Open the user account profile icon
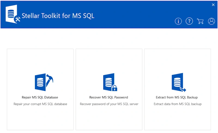 coord(211,21)
